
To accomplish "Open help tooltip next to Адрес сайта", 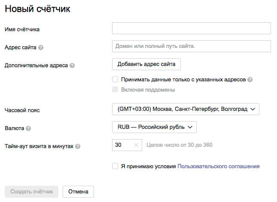I will [41, 48].
